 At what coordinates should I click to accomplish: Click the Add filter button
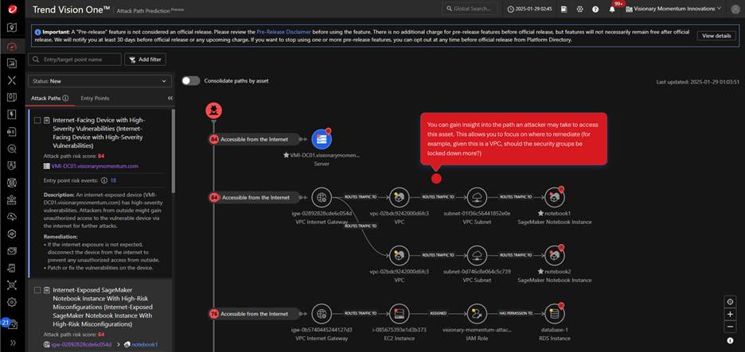(x=146, y=60)
